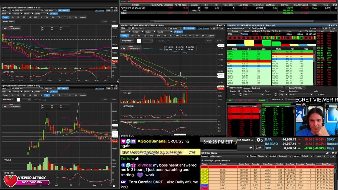Check the Save Order checkbox
The image size is (338, 190).
point(270,99)
